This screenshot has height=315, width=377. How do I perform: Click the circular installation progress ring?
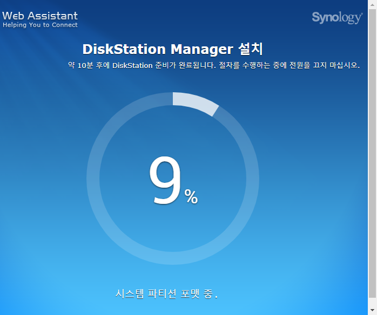(x=173, y=179)
